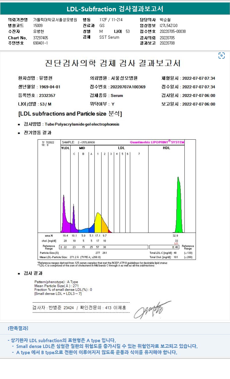Screen dimensions: 230x379
Task: Click the orange LDL 2 band area
Action: pos(105,226)
